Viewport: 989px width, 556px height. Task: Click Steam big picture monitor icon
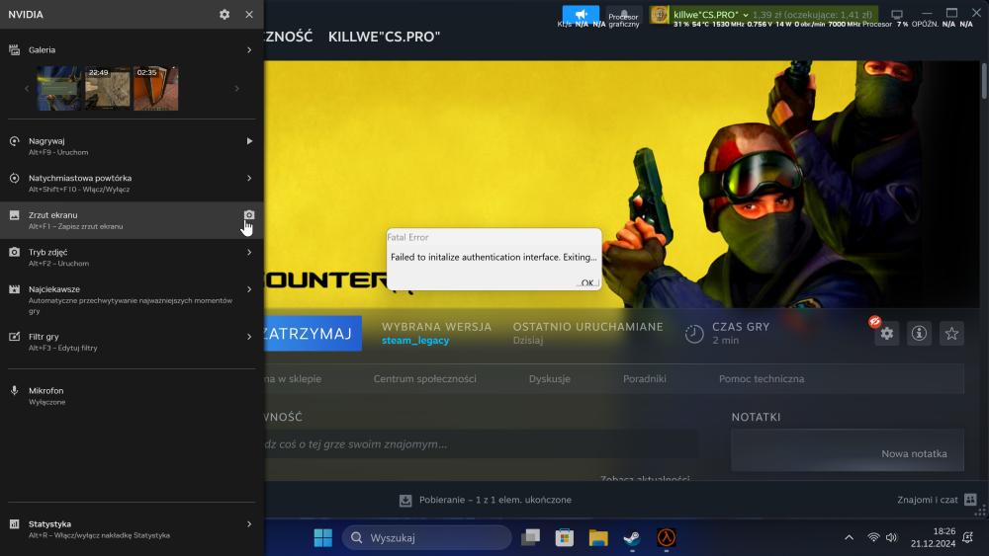pyautogui.click(x=897, y=14)
